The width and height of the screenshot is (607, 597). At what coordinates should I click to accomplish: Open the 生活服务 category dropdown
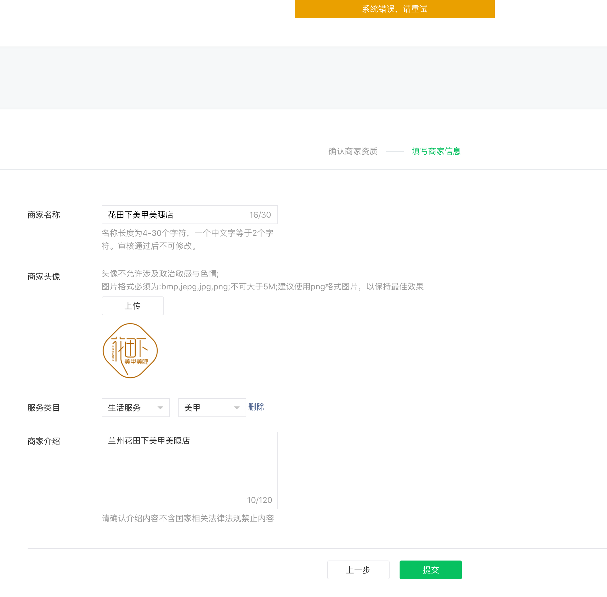pos(132,407)
